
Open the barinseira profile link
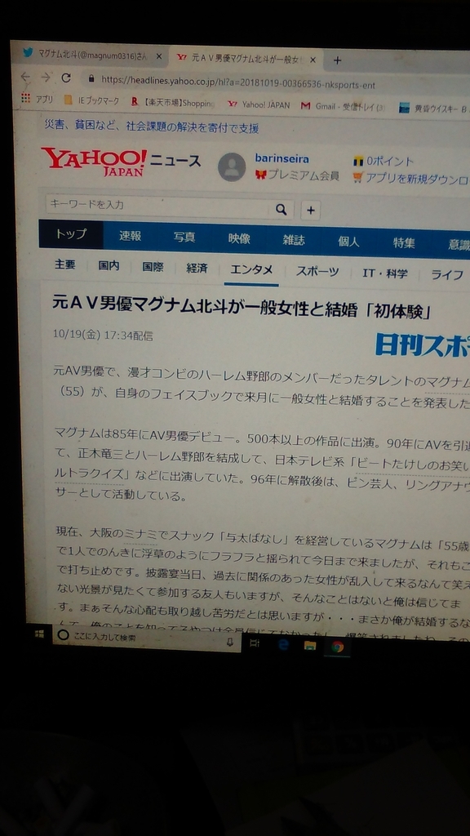[282, 158]
